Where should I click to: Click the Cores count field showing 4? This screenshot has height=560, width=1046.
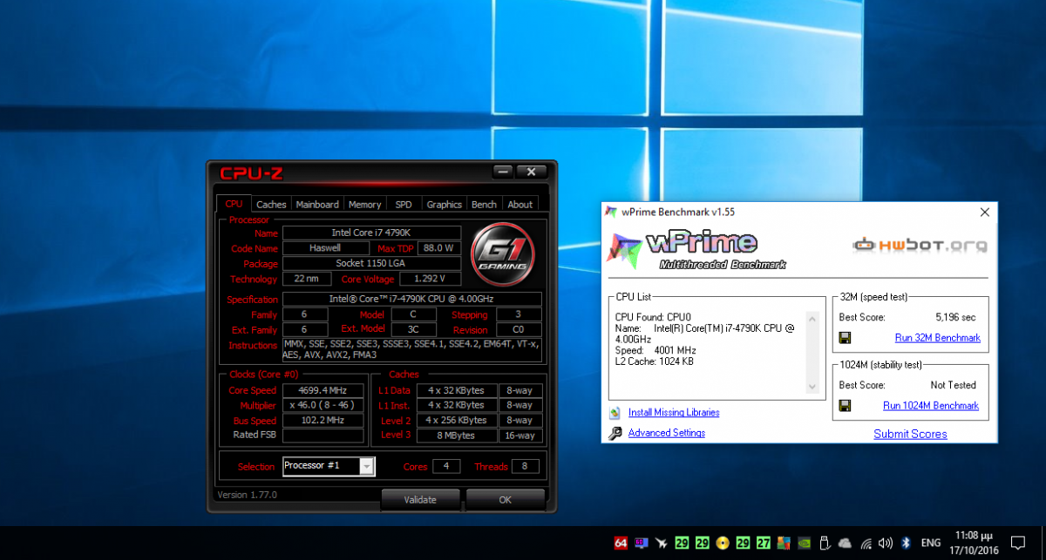[x=446, y=466]
